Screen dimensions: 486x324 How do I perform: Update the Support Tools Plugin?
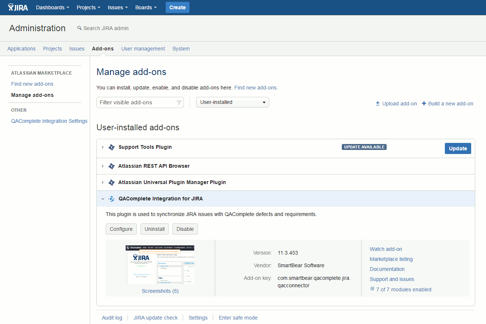coord(458,148)
